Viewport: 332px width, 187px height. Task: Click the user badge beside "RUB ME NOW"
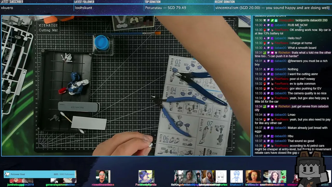pyautogui.click(x=265, y=25)
